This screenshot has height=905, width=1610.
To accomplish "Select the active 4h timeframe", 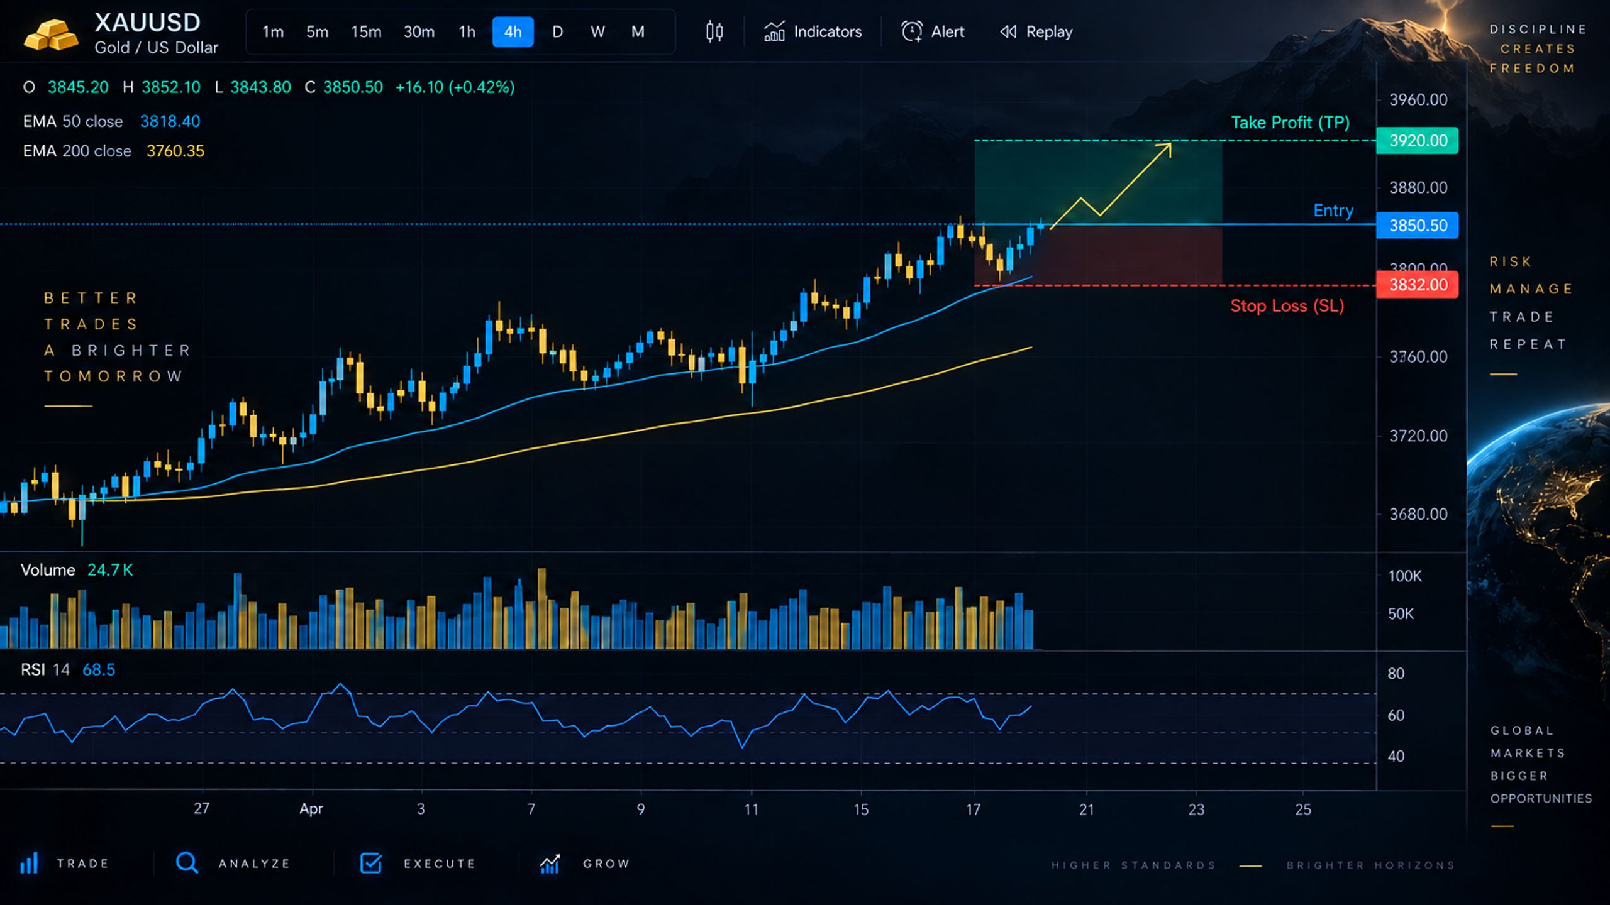I will 513,32.
